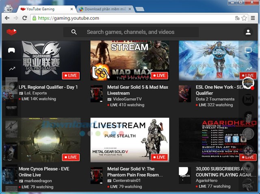Click the Agar.io game icon beside AgarioHero
Screen dimensions: 260x194
click(x=185, y=175)
